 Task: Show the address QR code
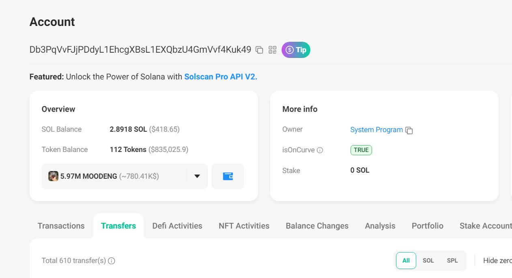pos(273,50)
